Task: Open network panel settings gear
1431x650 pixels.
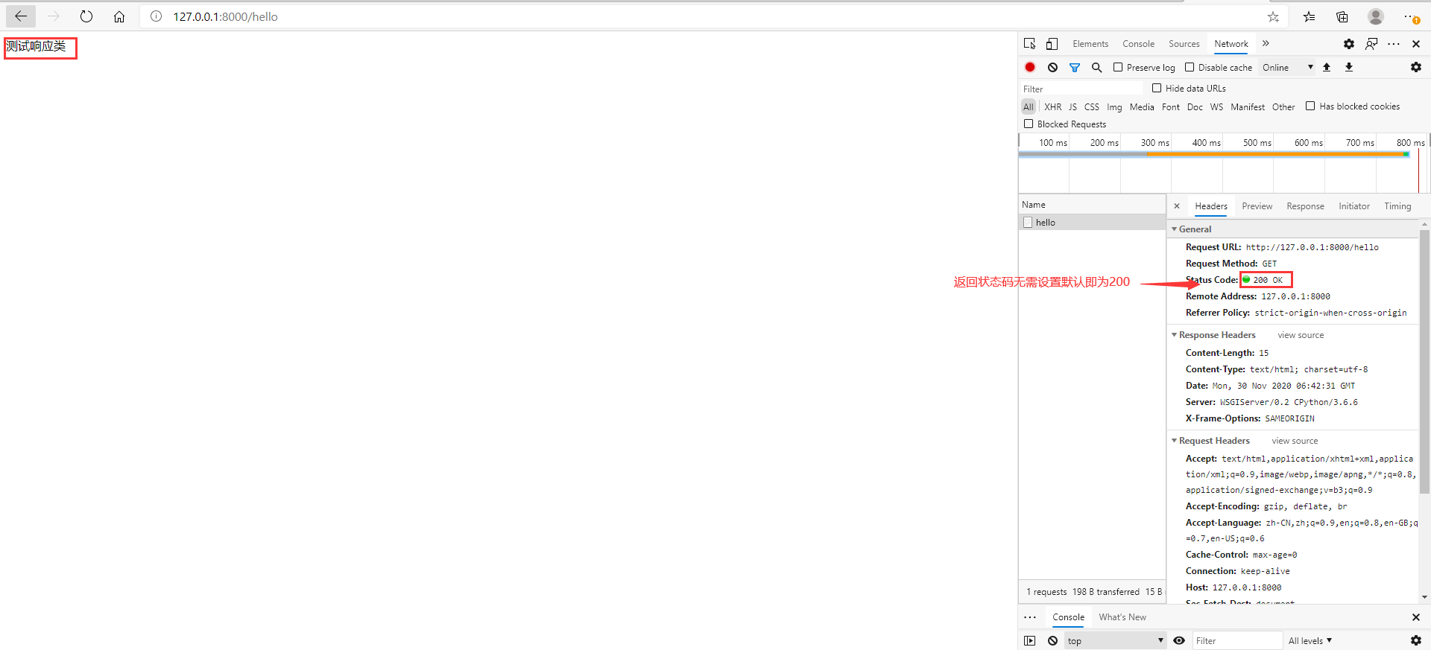Action: coord(1416,67)
